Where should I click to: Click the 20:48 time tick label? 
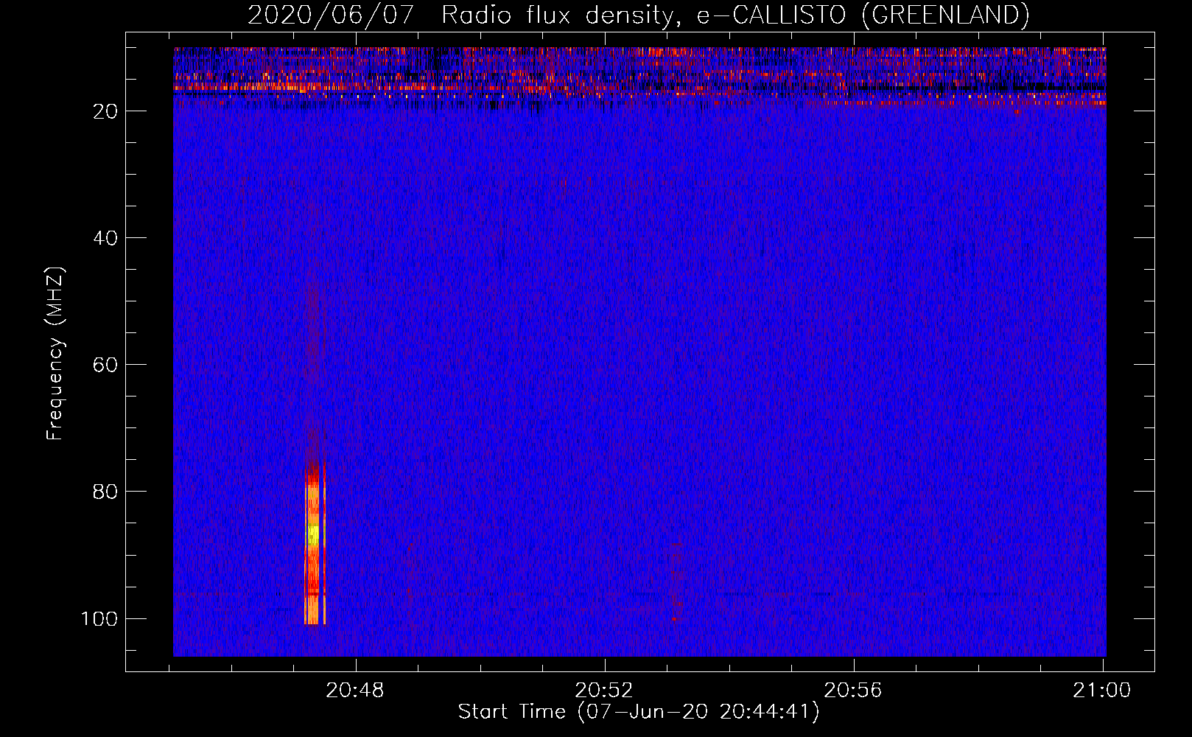(x=355, y=691)
